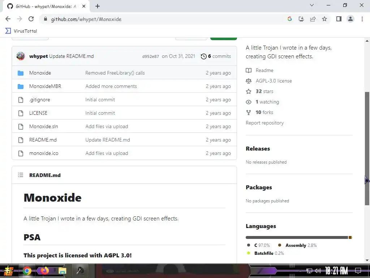Click the languages progress bar

(299, 237)
